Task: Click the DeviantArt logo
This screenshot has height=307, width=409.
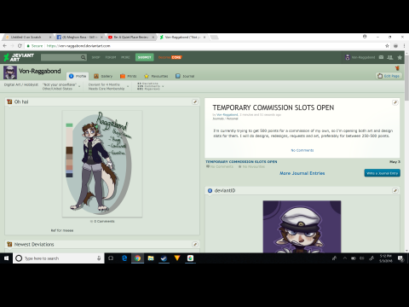Action: pyautogui.click(x=19, y=57)
